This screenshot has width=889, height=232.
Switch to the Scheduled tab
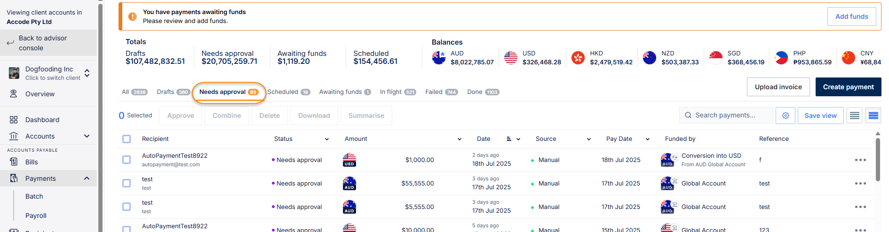[x=288, y=92]
